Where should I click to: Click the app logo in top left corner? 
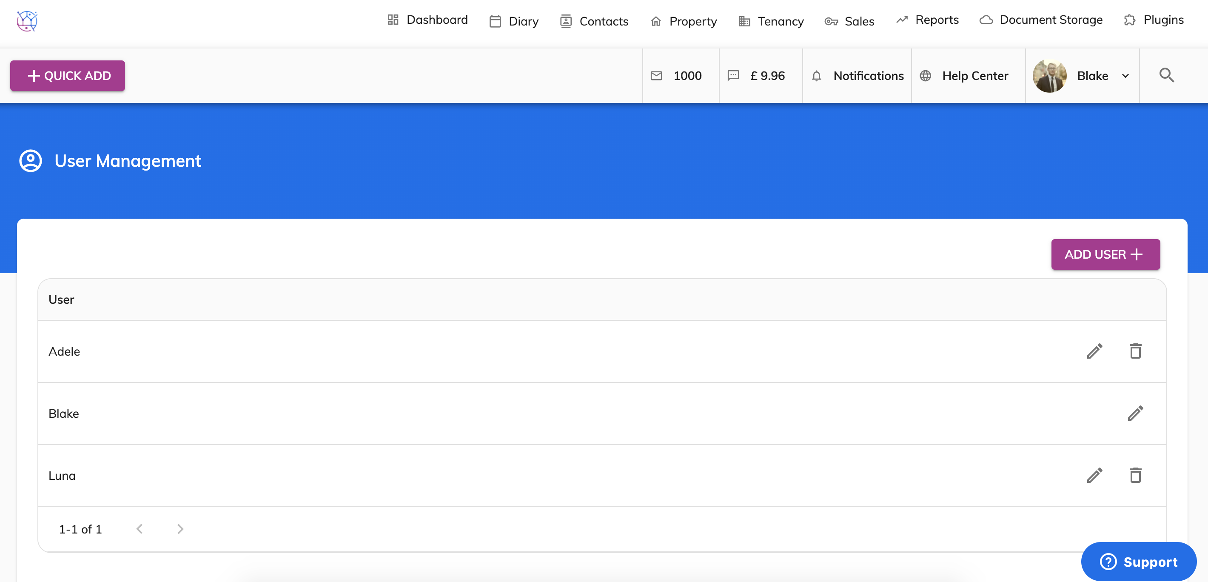pyautogui.click(x=27, y=21)
